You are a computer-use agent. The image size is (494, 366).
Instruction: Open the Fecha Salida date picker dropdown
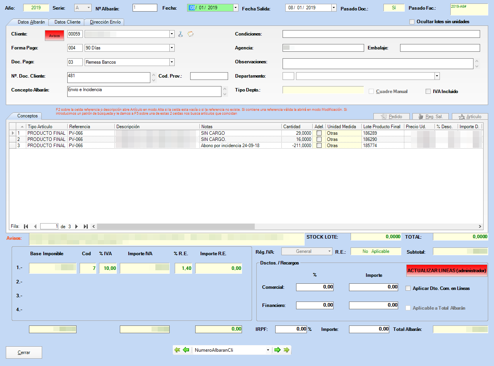(x=334, y=8)
